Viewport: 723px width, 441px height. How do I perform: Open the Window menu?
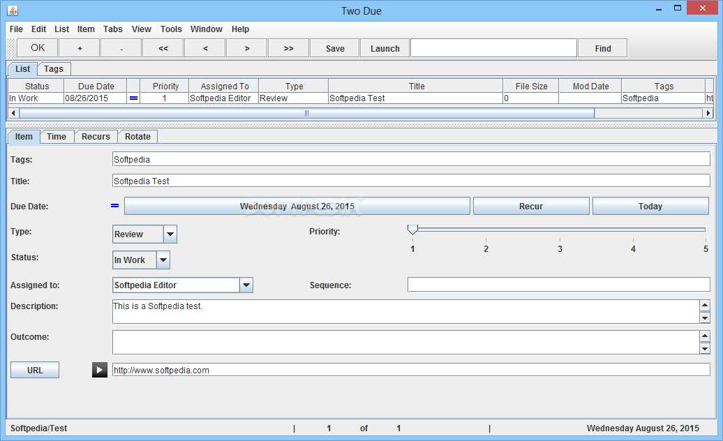pyautogui.click(x=207, y=29)
